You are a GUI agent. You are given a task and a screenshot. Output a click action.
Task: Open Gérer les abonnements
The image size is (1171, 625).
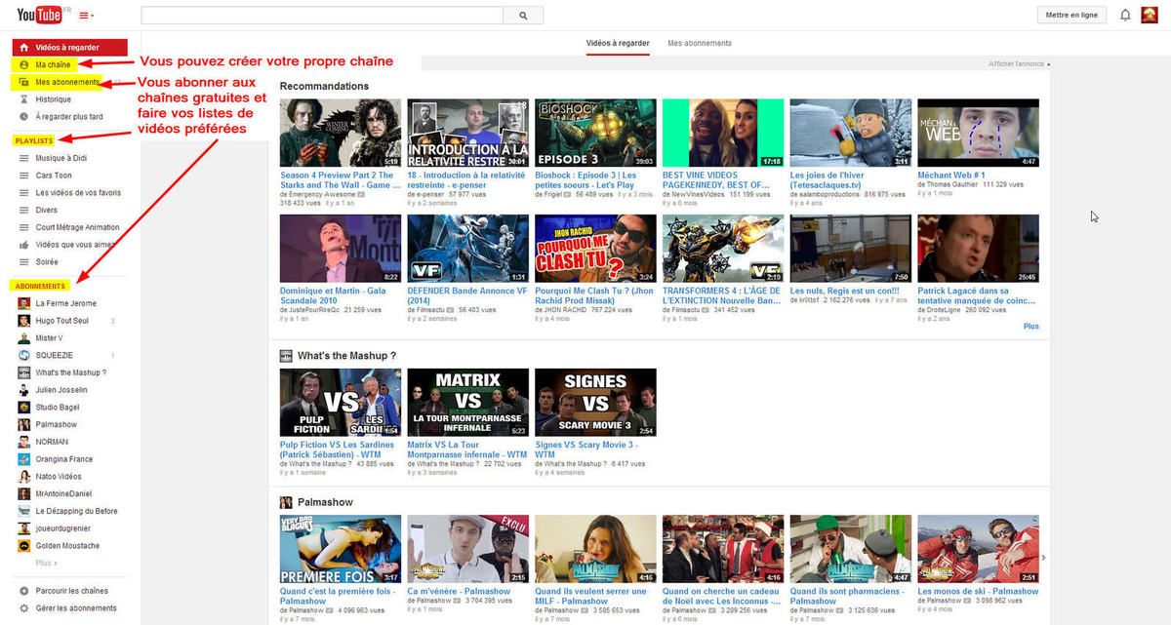tap(76, 608)
